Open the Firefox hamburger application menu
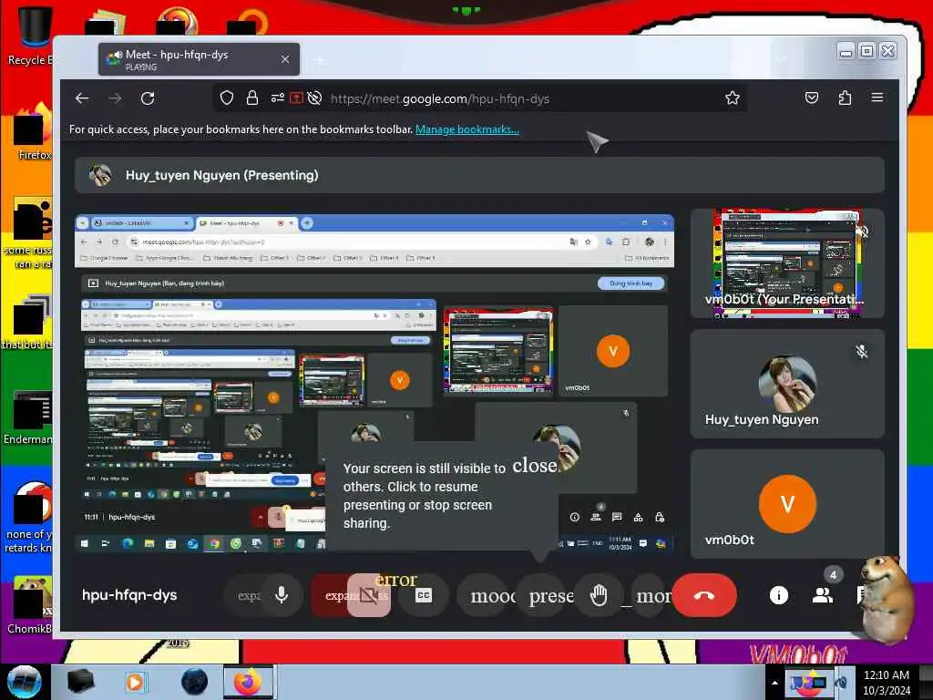 pyautogui.click(x=877, y=98)
